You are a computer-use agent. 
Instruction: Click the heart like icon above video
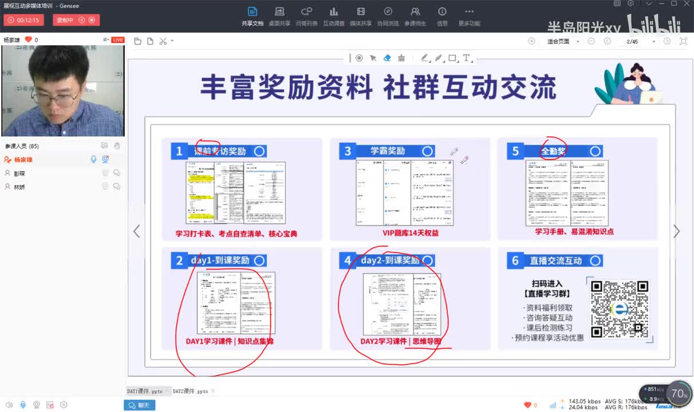click(28, 39)
